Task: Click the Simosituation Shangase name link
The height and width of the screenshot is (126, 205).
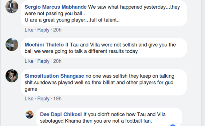Action: [54, 76]
